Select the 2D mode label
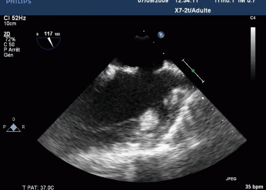The width and height of the screenshot is (266, 190). (7, 34)
